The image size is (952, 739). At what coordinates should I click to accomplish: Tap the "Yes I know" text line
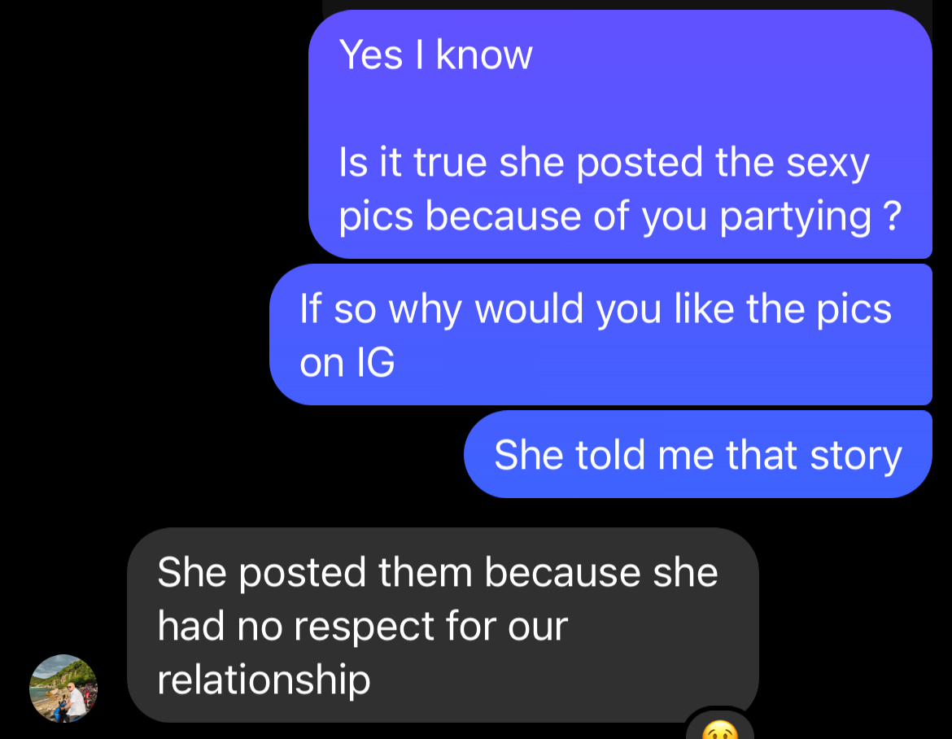(435, 55)
